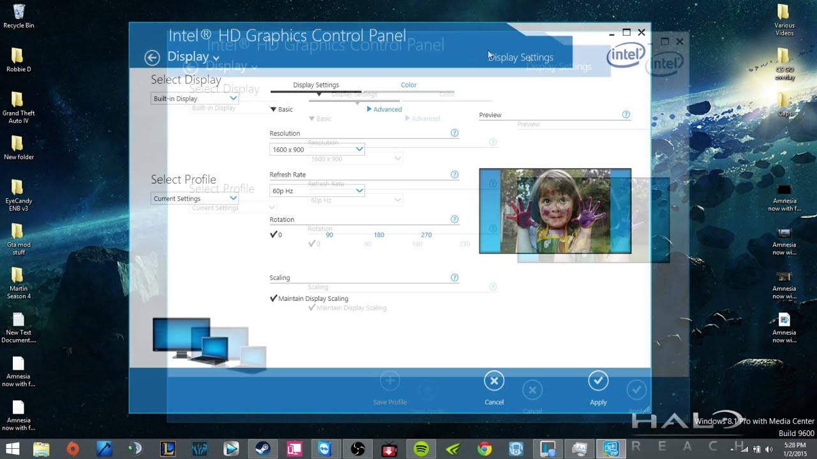Set rotation to 0 degrees

tap(276, 235)
